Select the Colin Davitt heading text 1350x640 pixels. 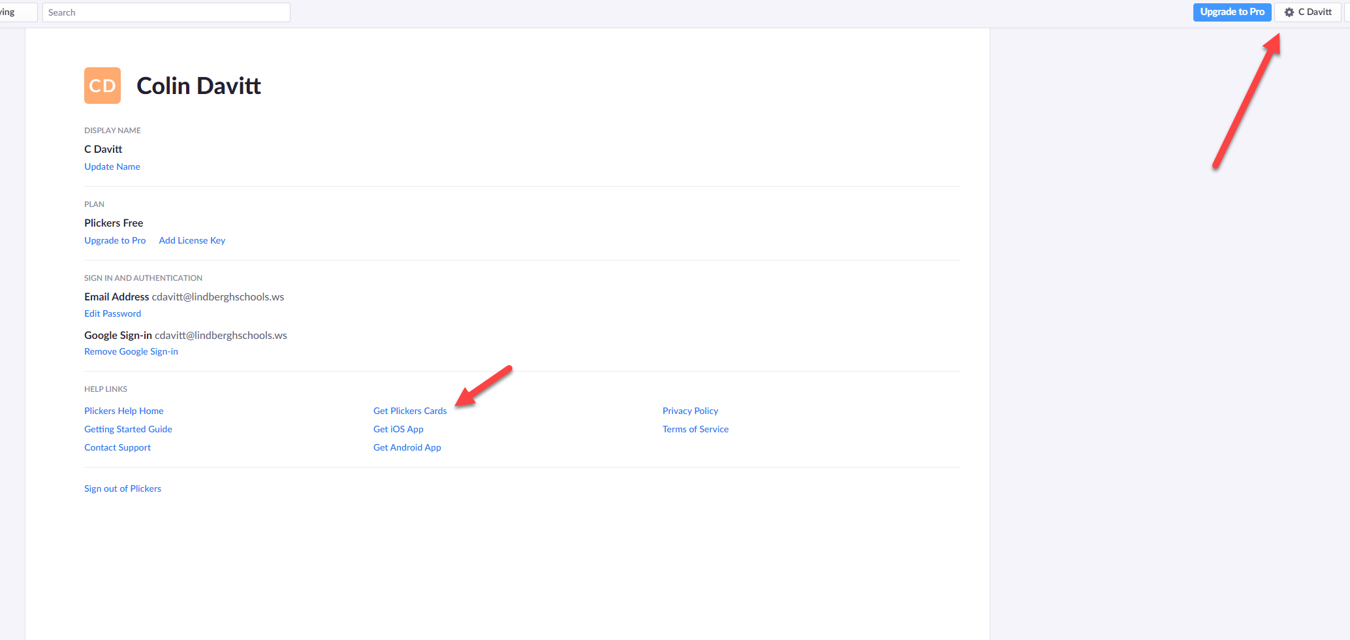[198, 86]
